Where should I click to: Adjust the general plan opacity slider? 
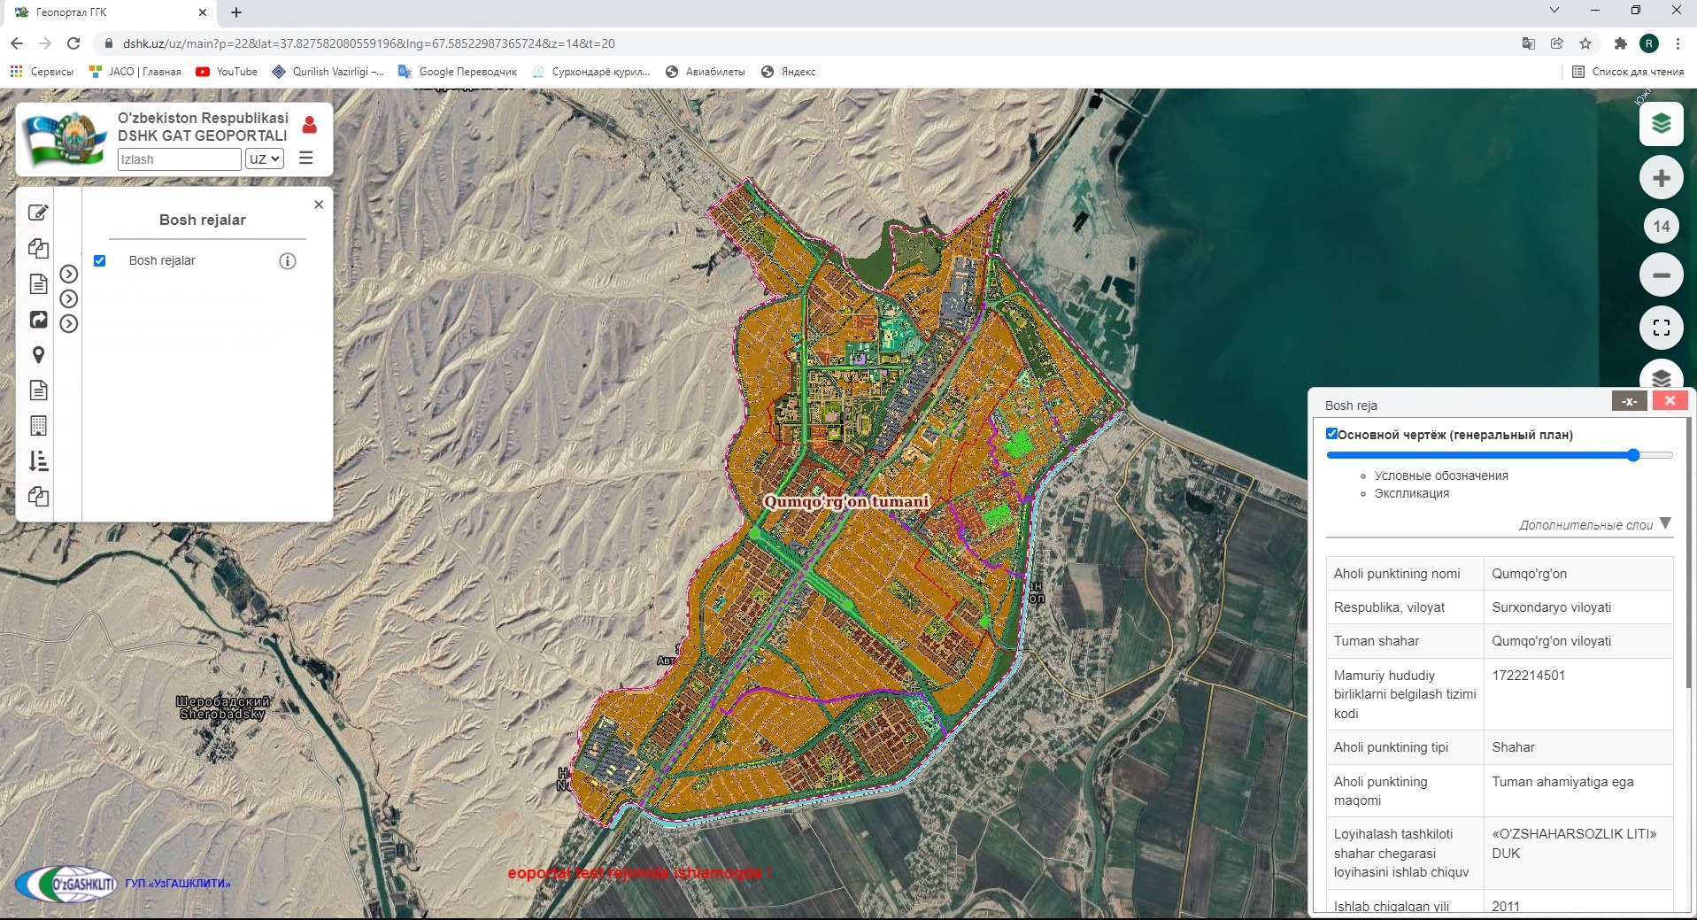[x=1500, y=455]
